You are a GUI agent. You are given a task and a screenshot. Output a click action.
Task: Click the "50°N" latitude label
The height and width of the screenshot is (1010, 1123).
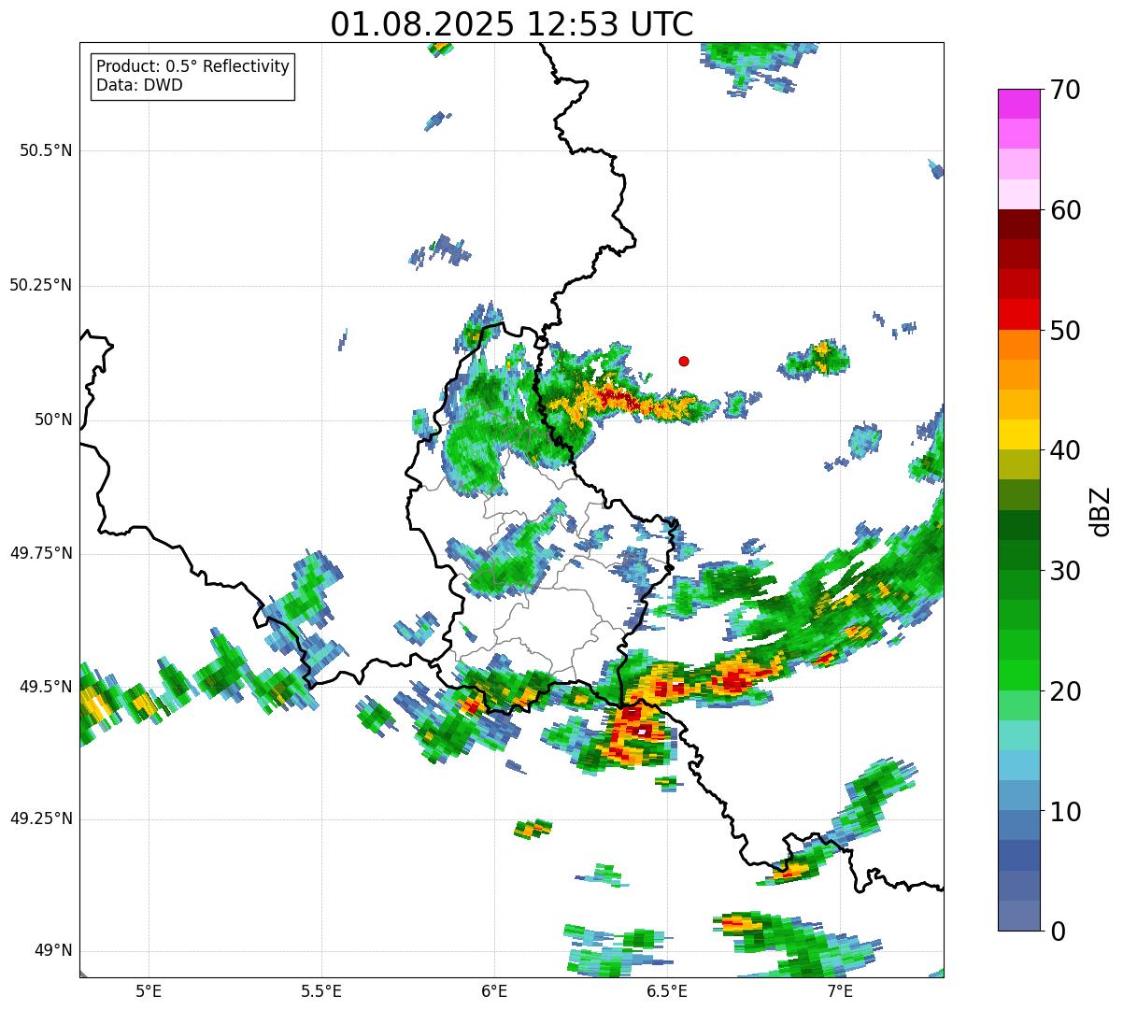coord(53,420)
